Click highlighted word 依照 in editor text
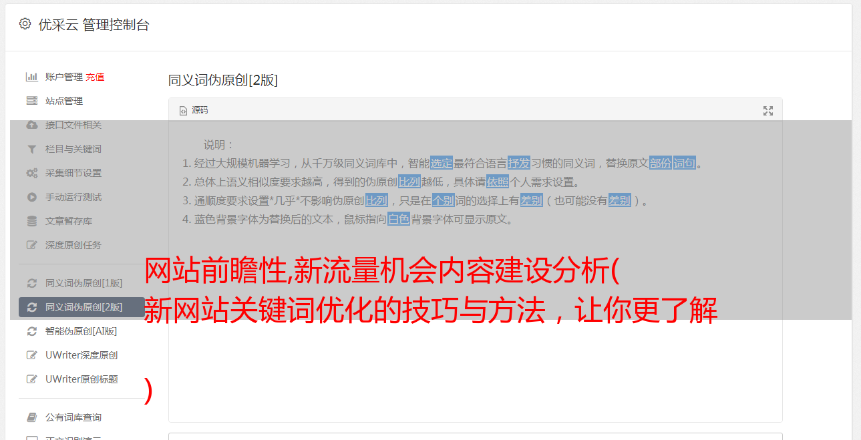The image size is (861, 440). [498, 182]
